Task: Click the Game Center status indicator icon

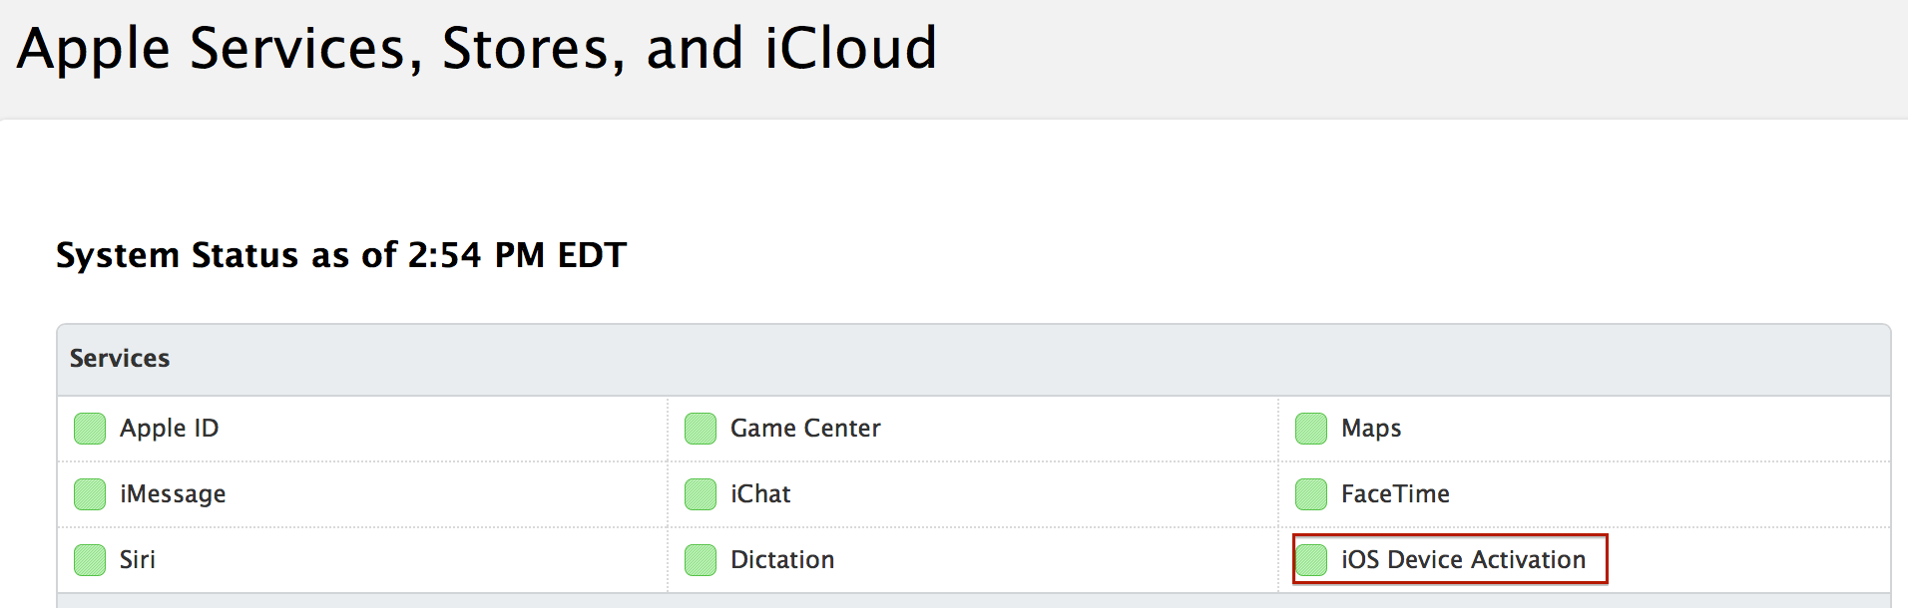Action: [x=701, y=429]
